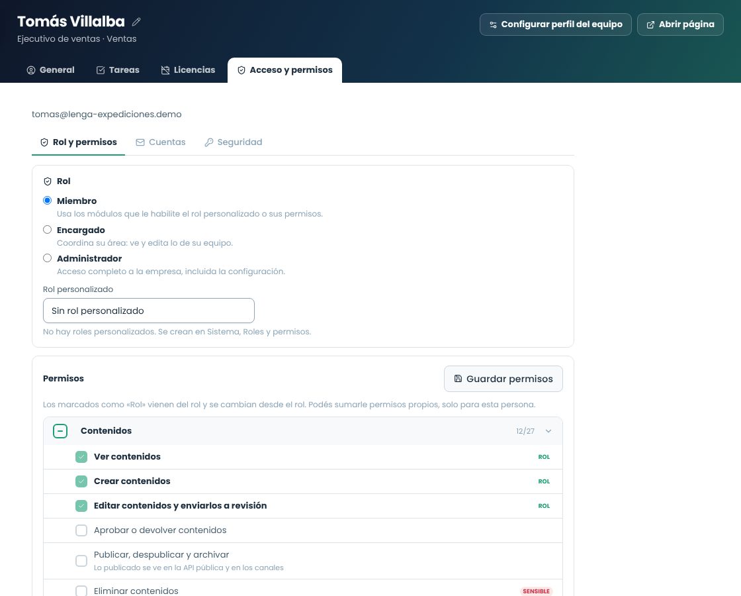
Task: Click the checklist icon on the Tareas tab
Action: pos(101,70)
